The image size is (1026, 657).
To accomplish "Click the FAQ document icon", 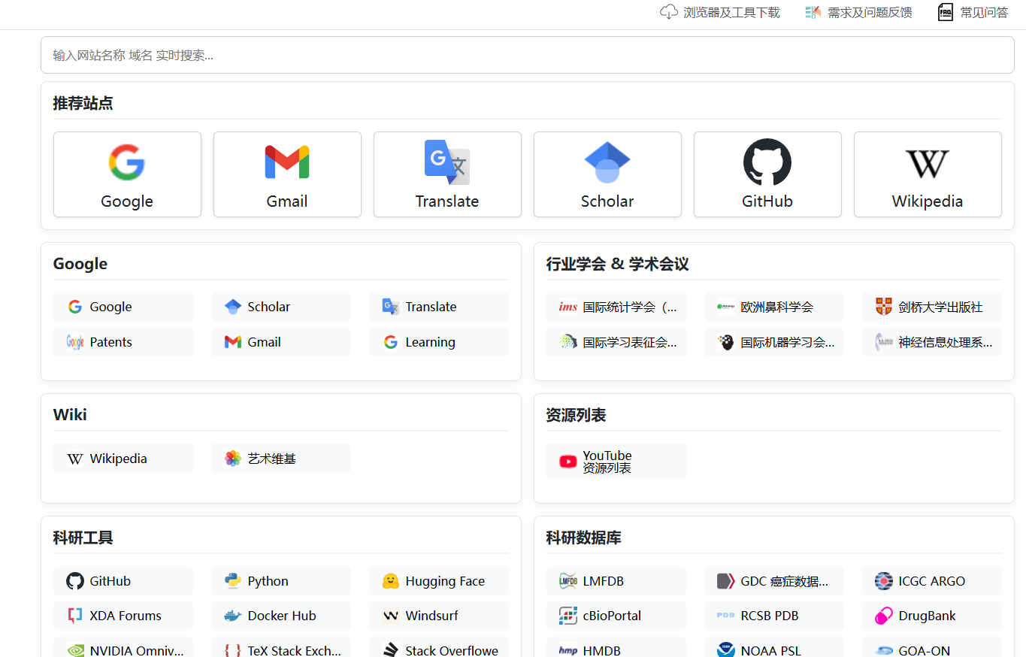I will 946,12.
